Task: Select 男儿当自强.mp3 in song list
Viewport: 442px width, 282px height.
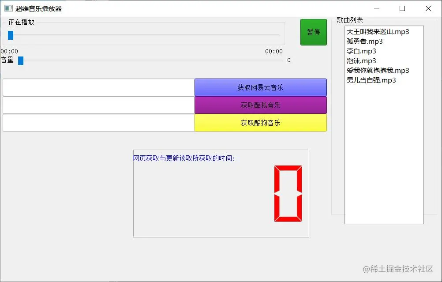Action: pos(384,80)
